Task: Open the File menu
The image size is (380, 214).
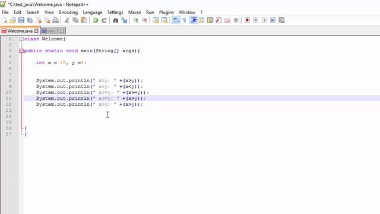Action: pyautogui.click(x=5, y=12)
